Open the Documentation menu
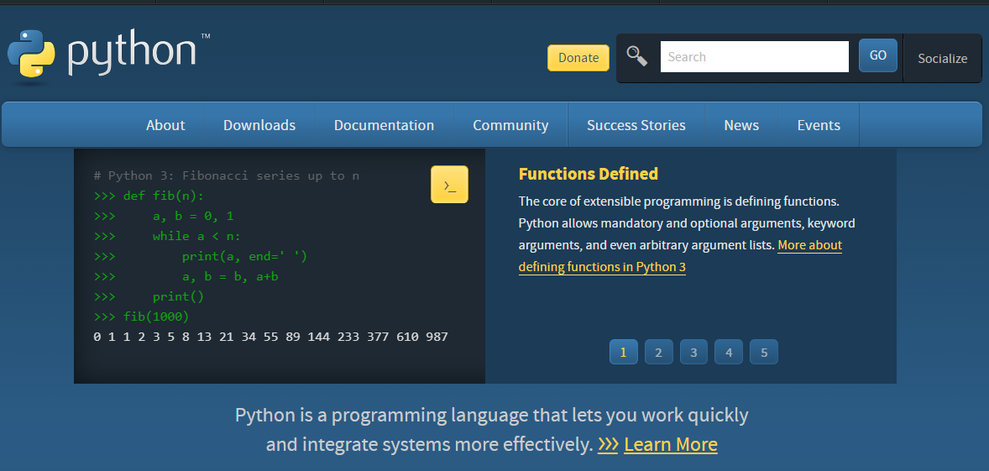989x471 pixels. click(x=384, y=125)
